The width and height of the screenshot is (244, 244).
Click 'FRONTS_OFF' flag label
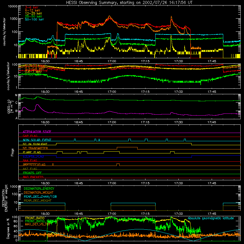[32, 173]
